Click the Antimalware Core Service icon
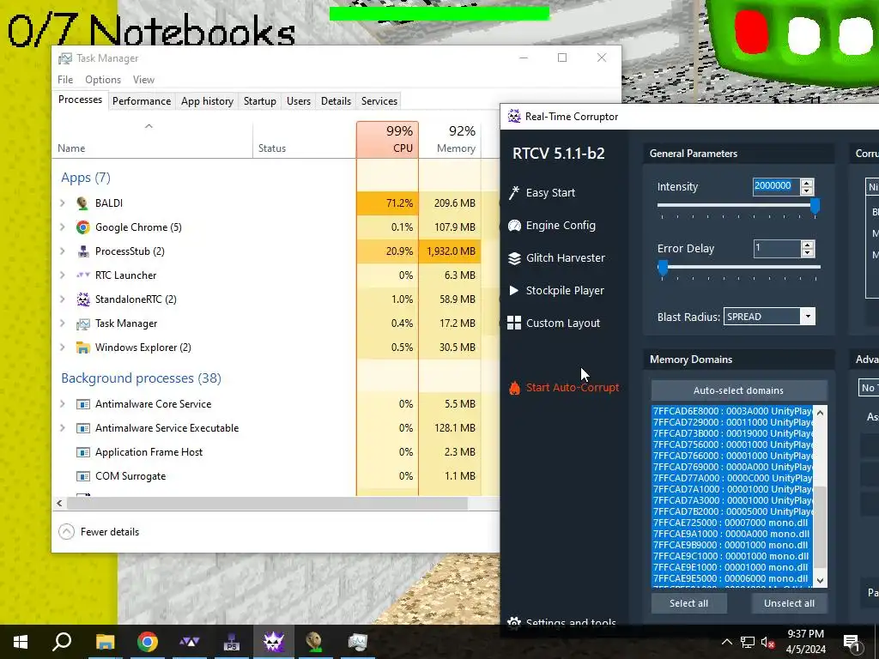The image size is (879, 659). tap(83, 404)
